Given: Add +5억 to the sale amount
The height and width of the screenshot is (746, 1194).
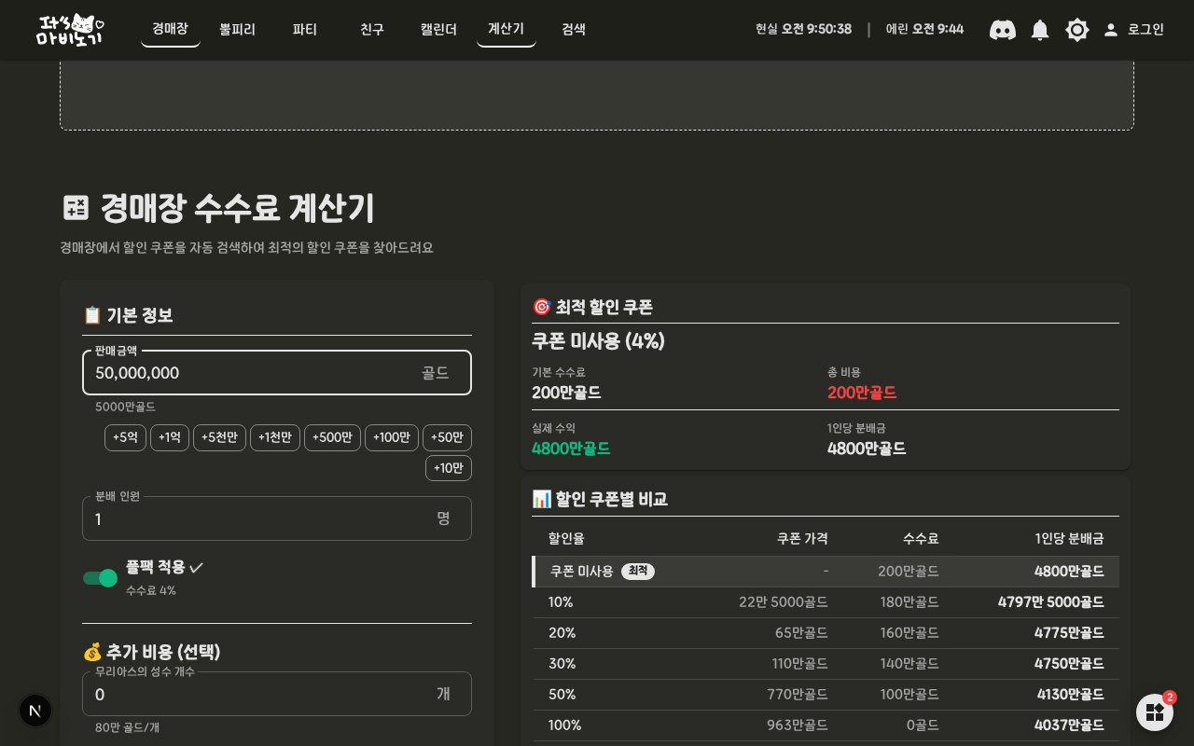Looking at the screenshot, I should point(125,437).
